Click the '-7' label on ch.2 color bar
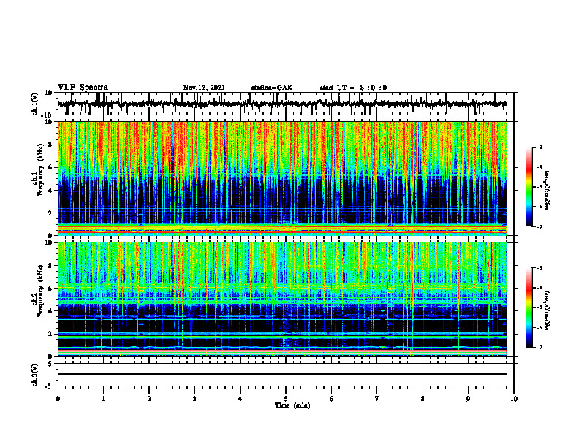 (539, 347)
